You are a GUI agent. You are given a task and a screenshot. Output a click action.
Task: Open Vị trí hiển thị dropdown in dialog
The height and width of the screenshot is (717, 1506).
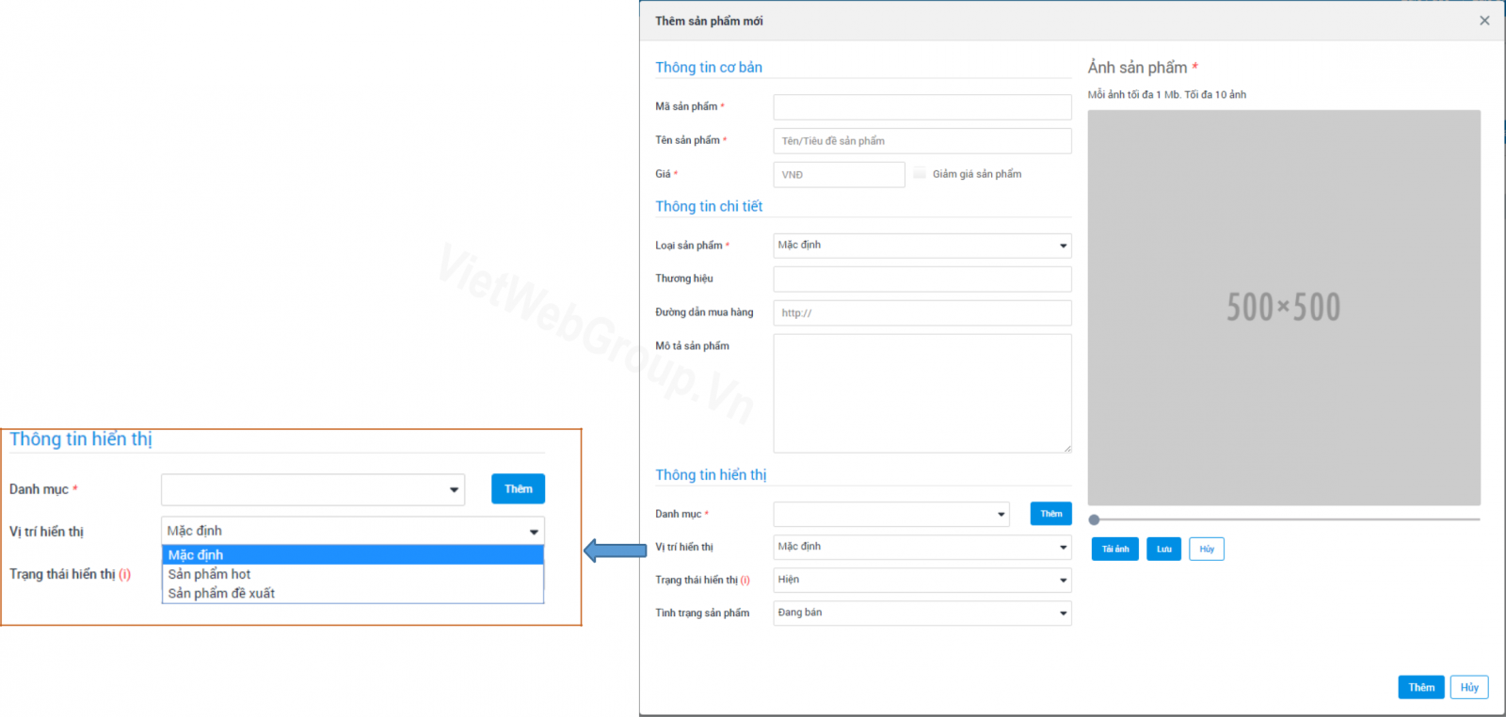[x=921, y=547]
